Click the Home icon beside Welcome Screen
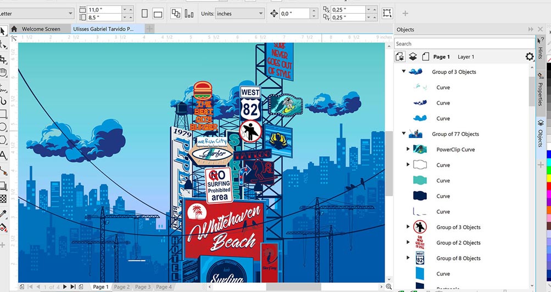551x292 pixels. [x=14, y=28]
